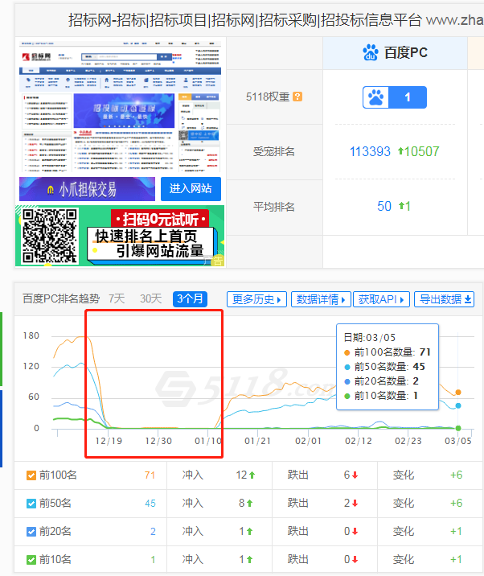
Task: Click the 百度PC排名趋势 panel heading
Action: 61,298
